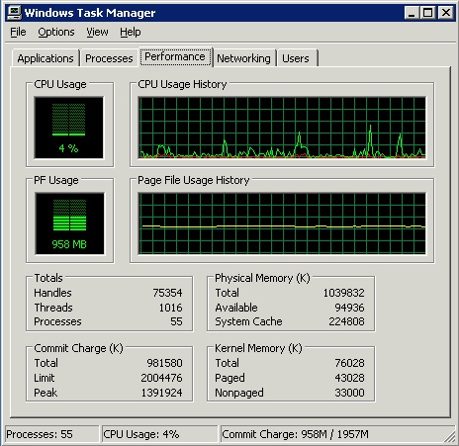459x446 pixels.
Task: Close the Windows Task Manager window
Action: (x=446, y=13)
